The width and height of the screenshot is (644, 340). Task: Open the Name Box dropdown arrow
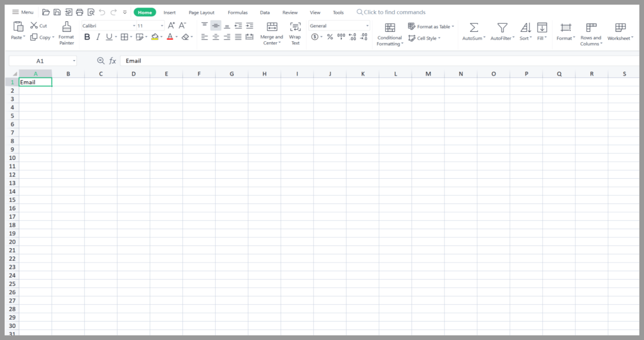tap(74, 61)
